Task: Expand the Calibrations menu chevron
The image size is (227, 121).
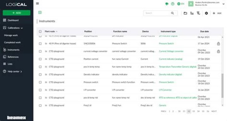Action: tap(22, 28)
